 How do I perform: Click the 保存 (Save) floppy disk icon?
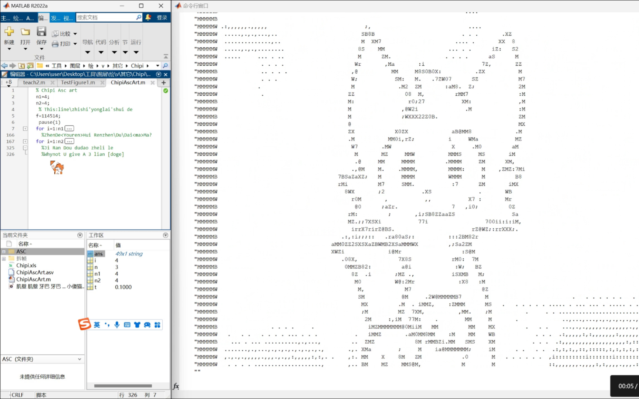click(x=41, y=31)
